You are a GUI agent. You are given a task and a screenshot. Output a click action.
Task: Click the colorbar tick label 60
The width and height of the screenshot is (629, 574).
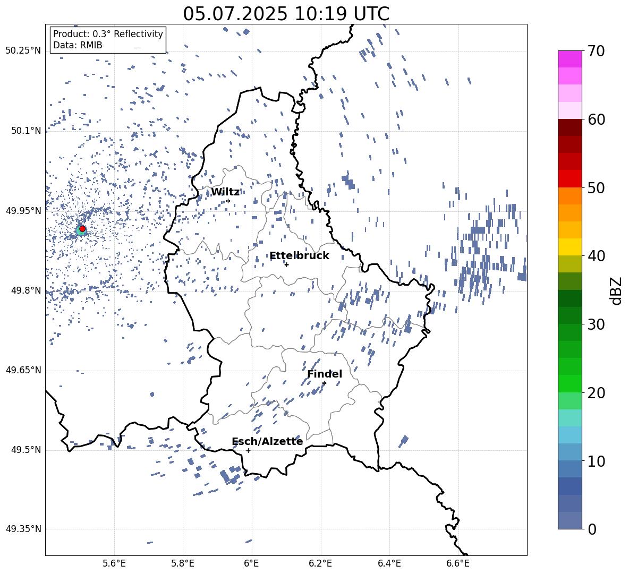(597, 119)
